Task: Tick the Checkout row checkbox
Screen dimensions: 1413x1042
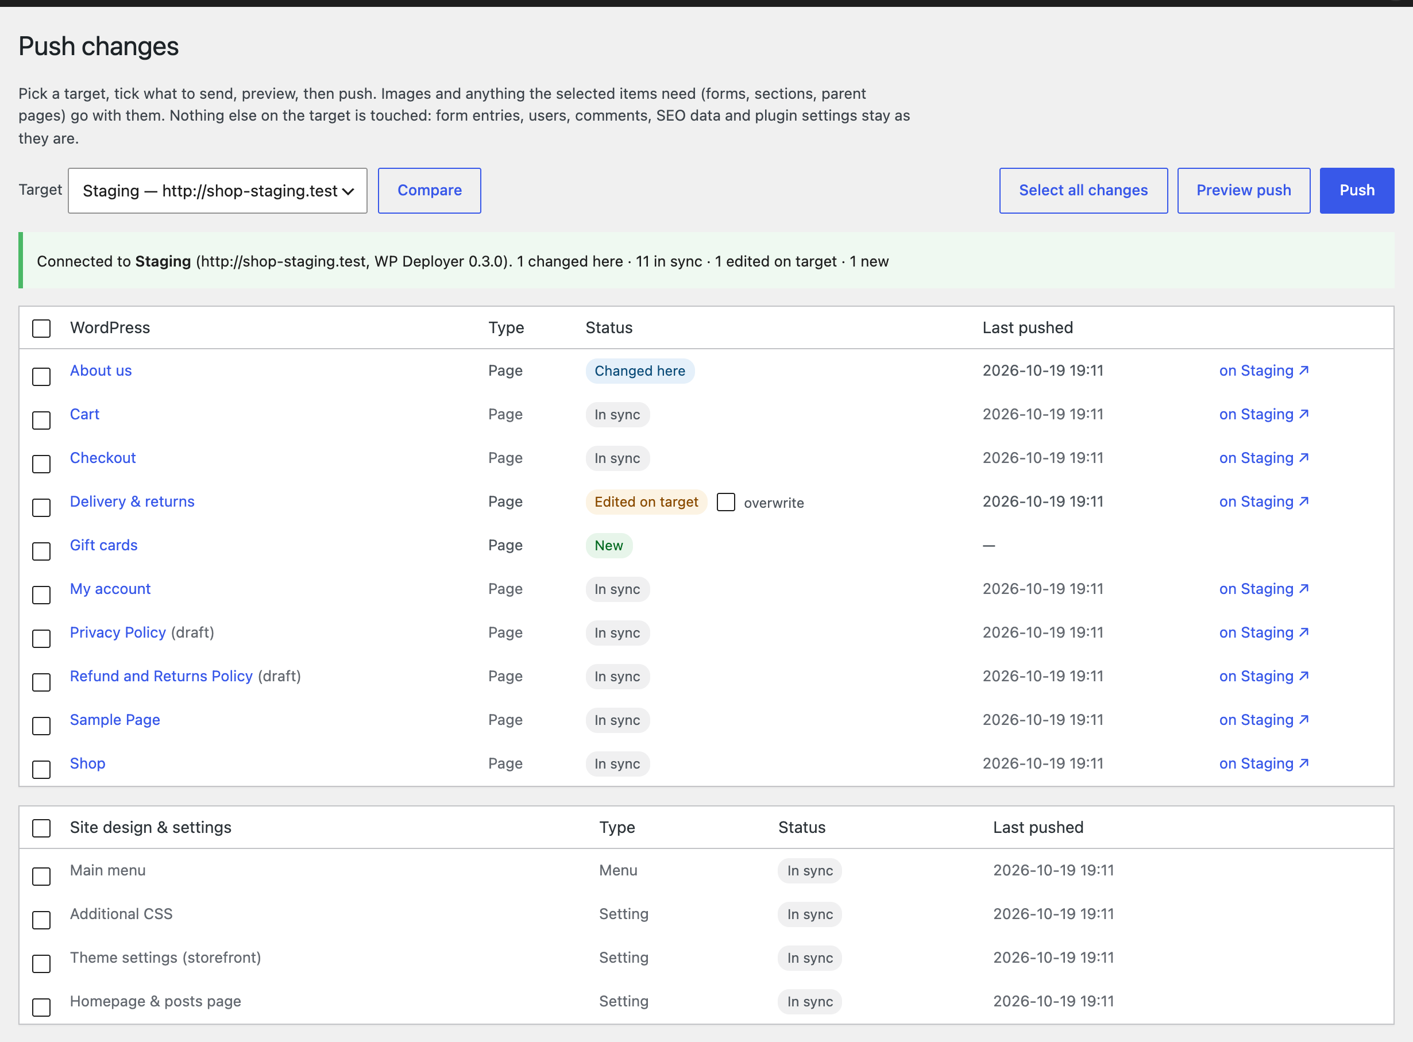Action: [41, 464]
